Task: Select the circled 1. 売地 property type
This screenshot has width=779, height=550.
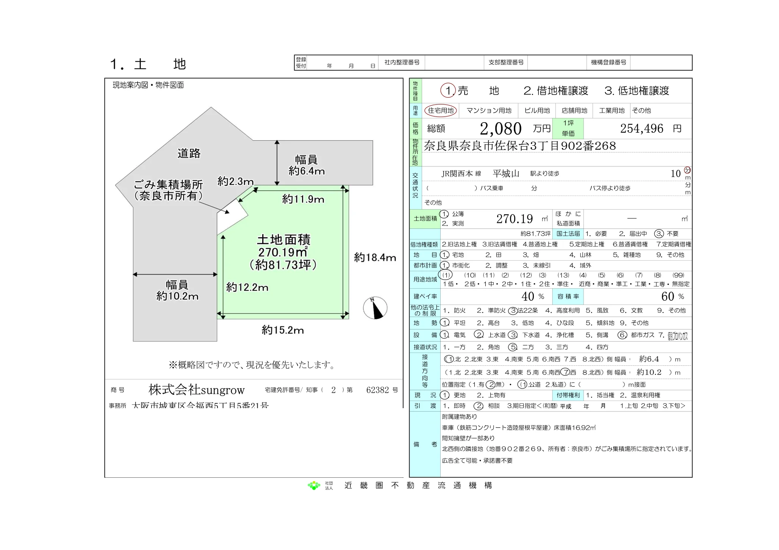Action: [x=470, y=90]
